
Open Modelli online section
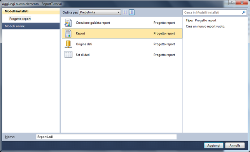[x=31, y=26]
